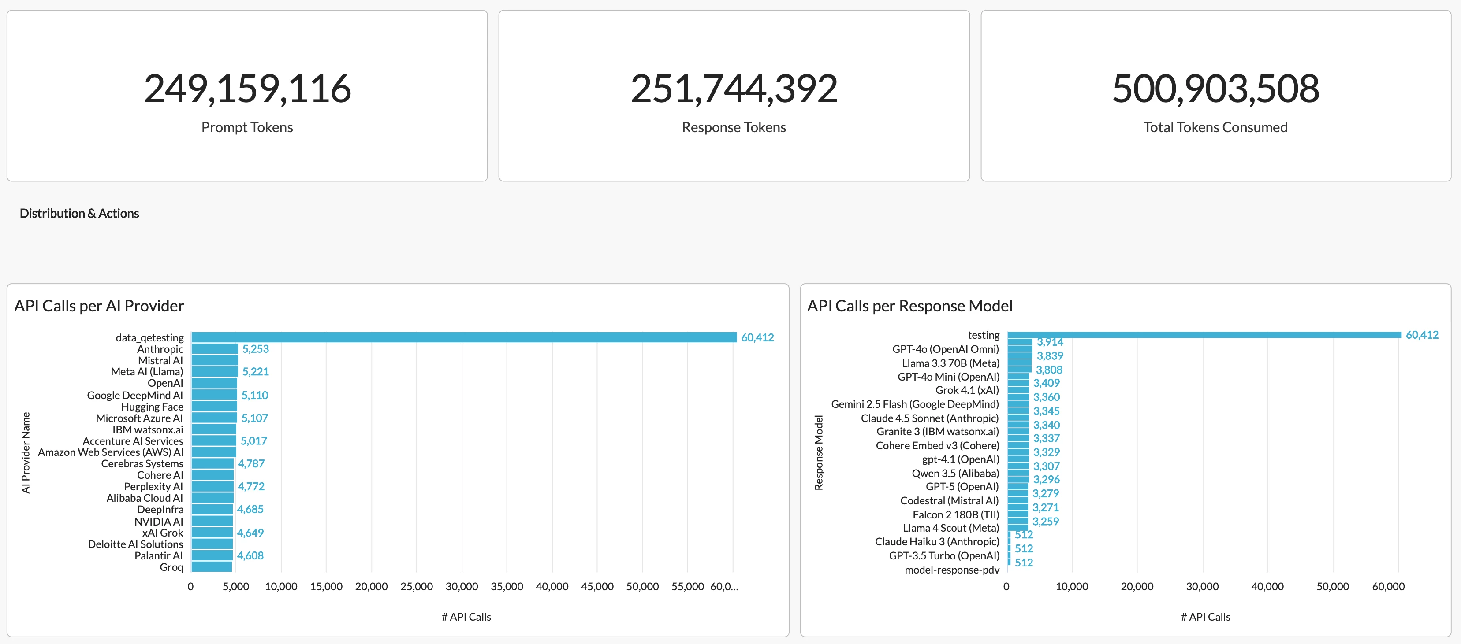This screenshot has width=1461, height=644.
Task: Click the Groq bar at chart bottom
Action: click(x=211, y=567)
